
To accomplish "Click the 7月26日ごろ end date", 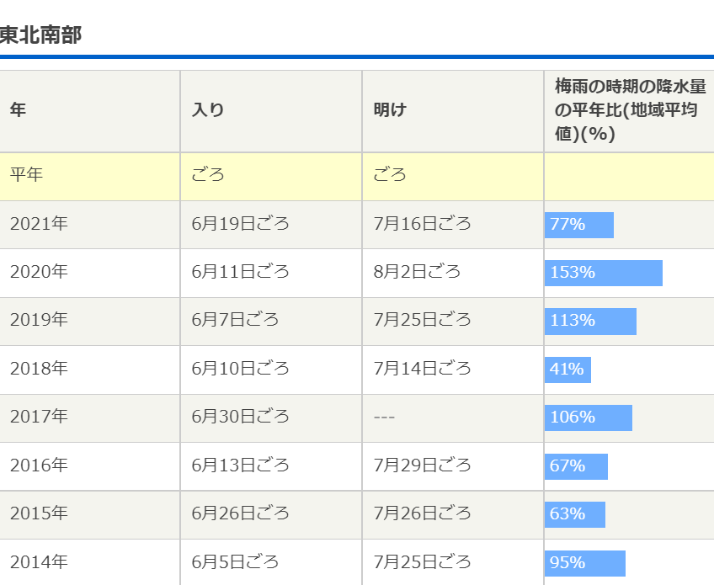I will tap(422, 513).
